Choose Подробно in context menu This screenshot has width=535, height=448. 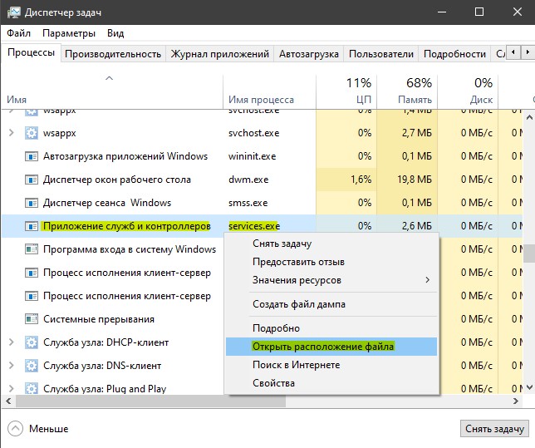click(331, 328)
